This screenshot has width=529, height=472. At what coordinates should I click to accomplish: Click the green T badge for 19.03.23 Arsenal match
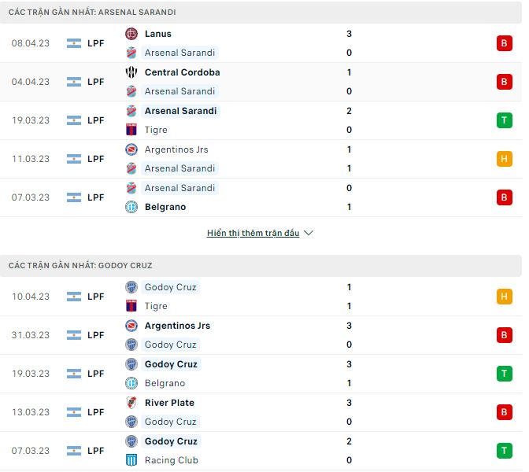(504, 120)
